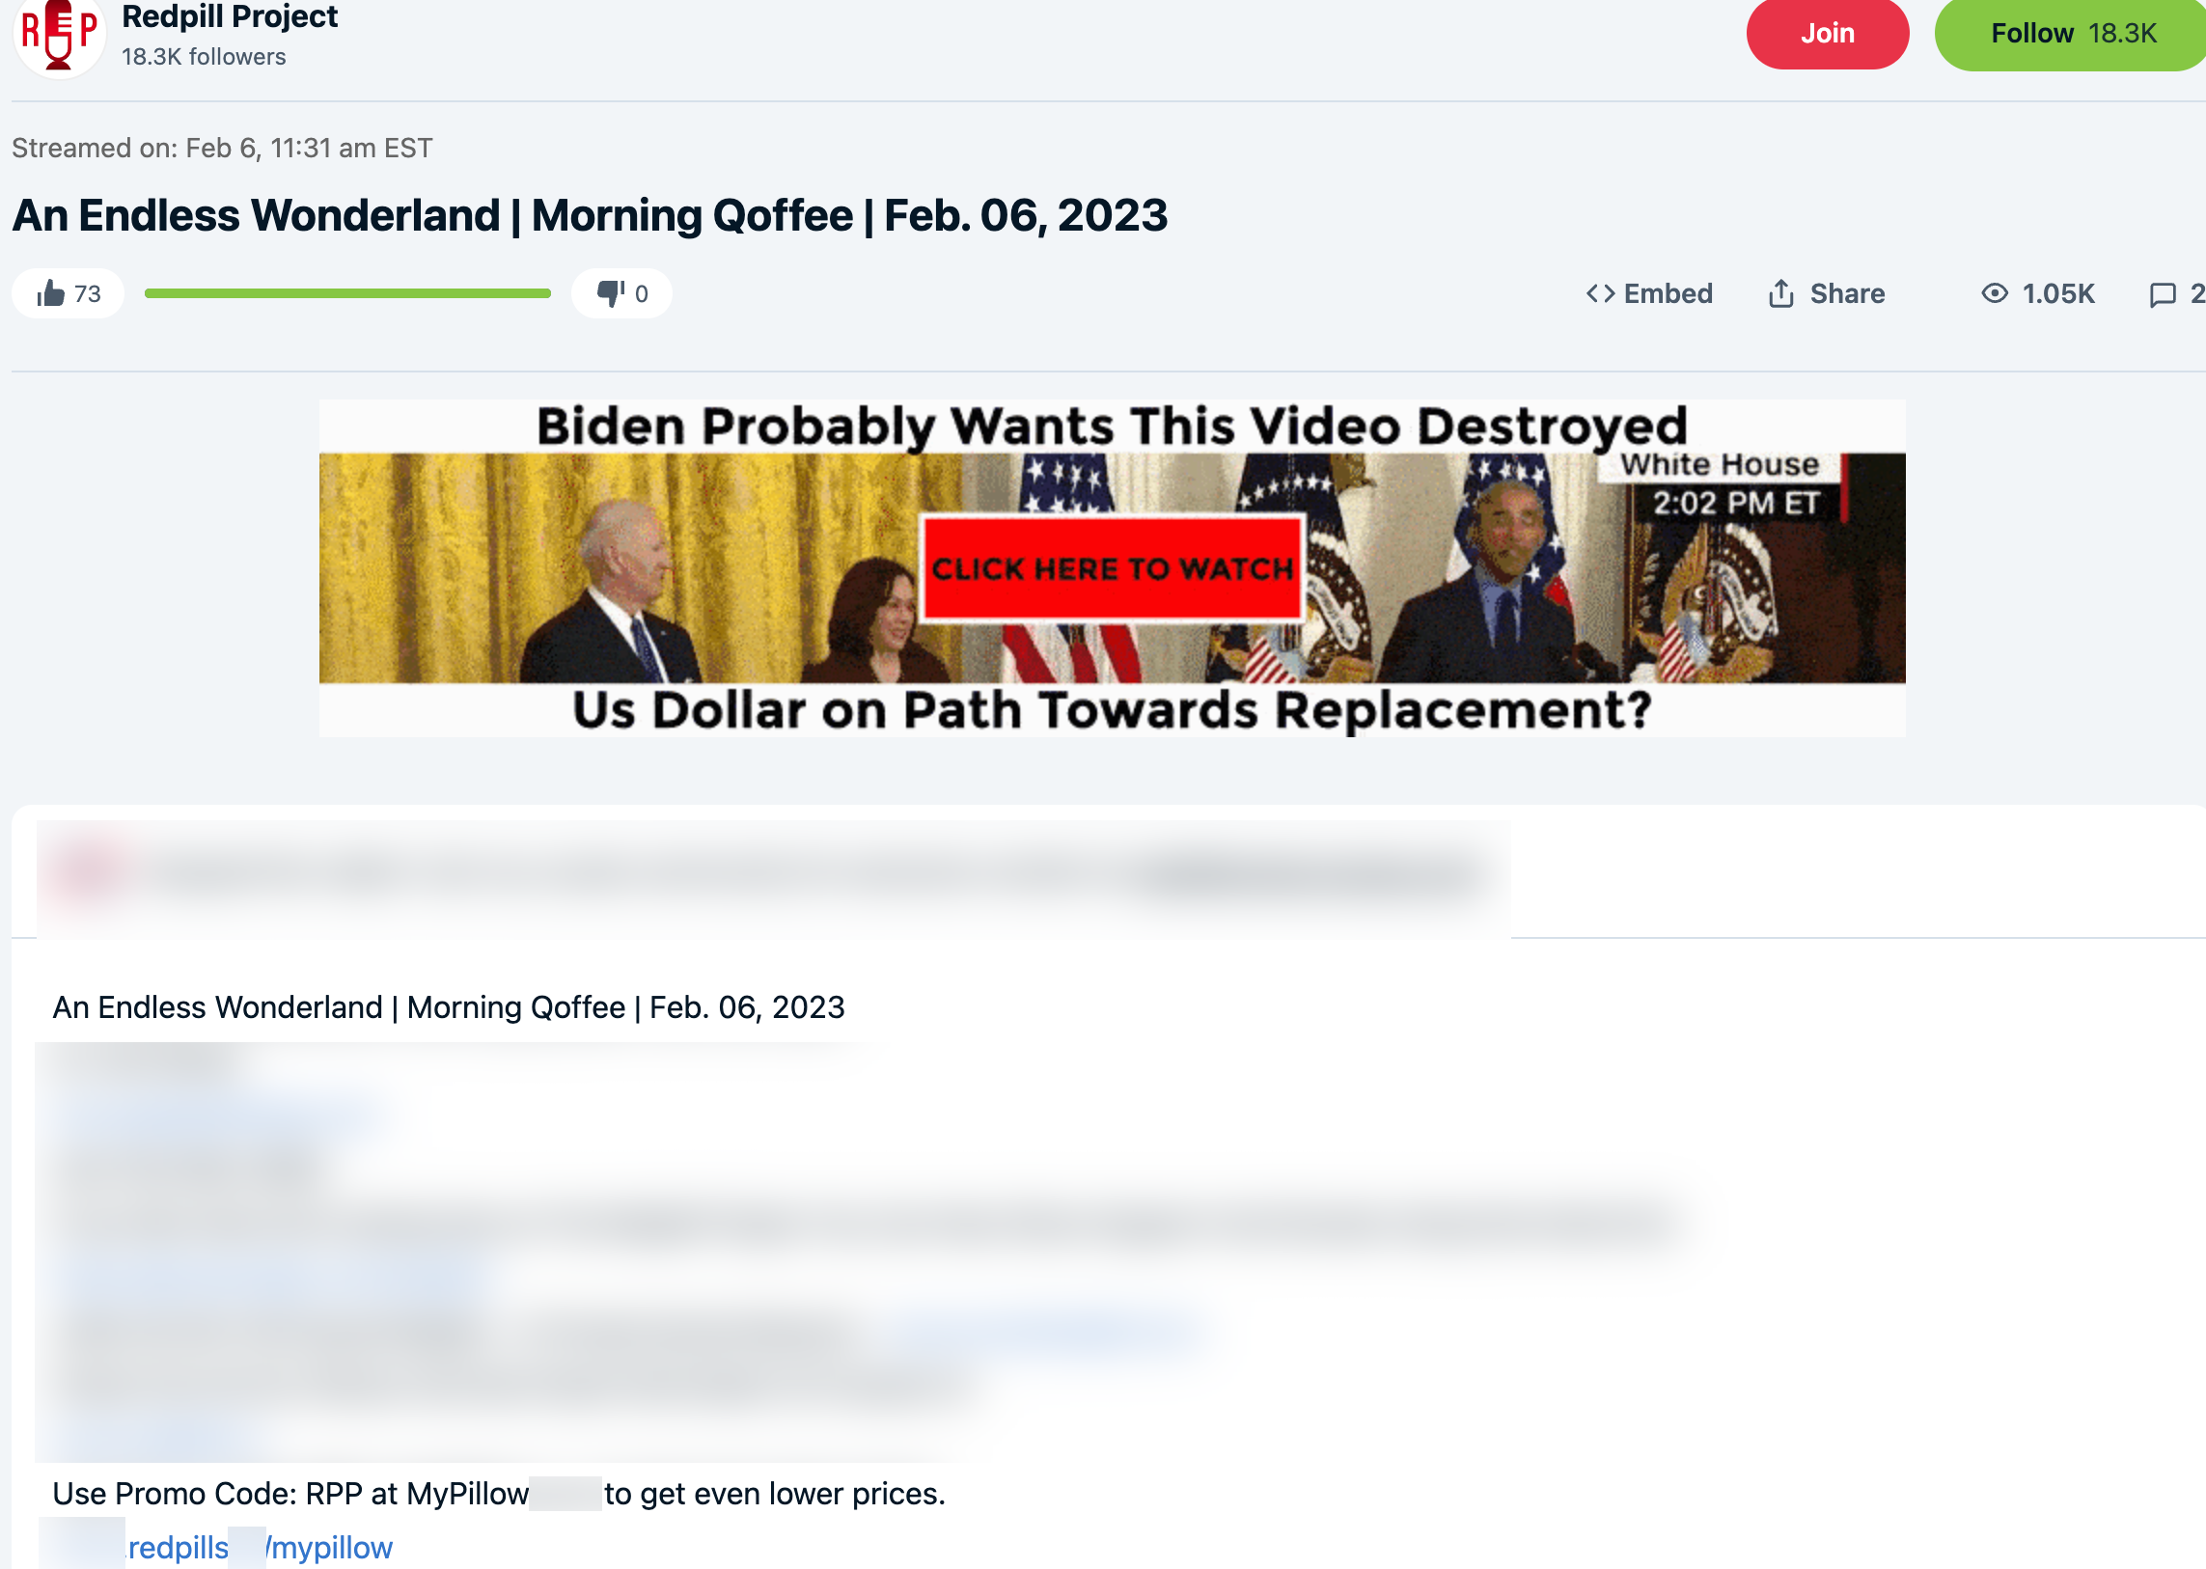This screenshot has width=2206, height=1569.
Task: Click the red CLICK HERE TO WATCH button
Action: [x=1112, y=568]
